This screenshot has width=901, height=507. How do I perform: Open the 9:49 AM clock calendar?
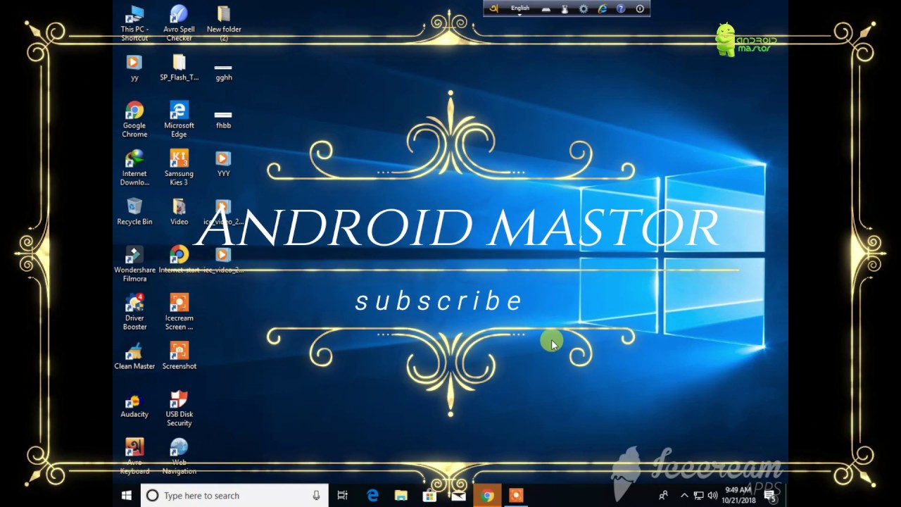click(738, 495)
